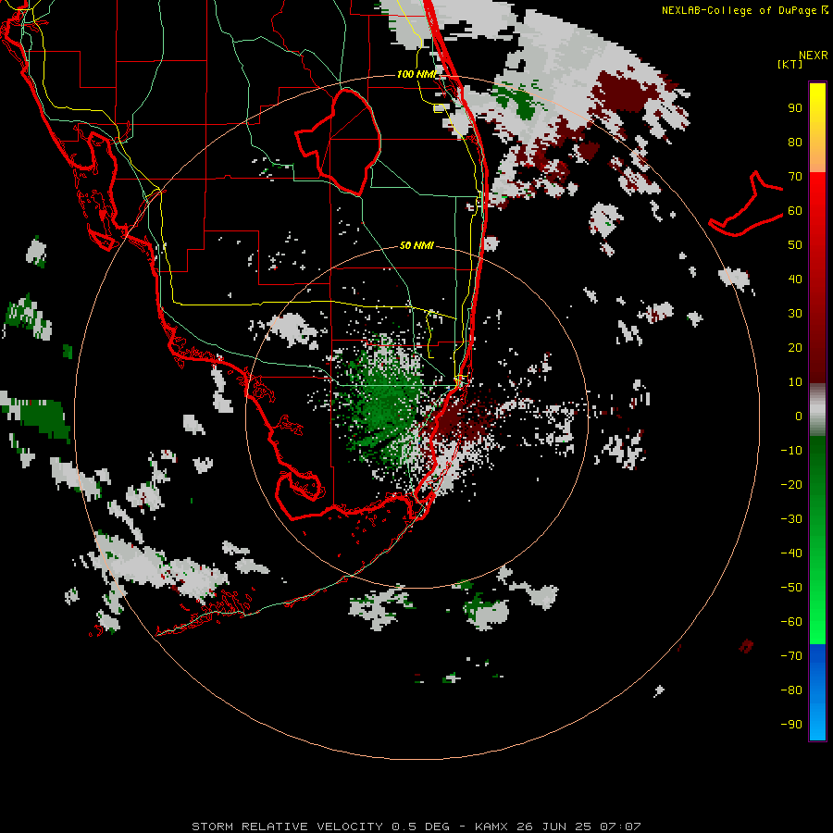Click the 60 value on velocity scale
This screenshot has width=833, height=833.
[795, 210]
